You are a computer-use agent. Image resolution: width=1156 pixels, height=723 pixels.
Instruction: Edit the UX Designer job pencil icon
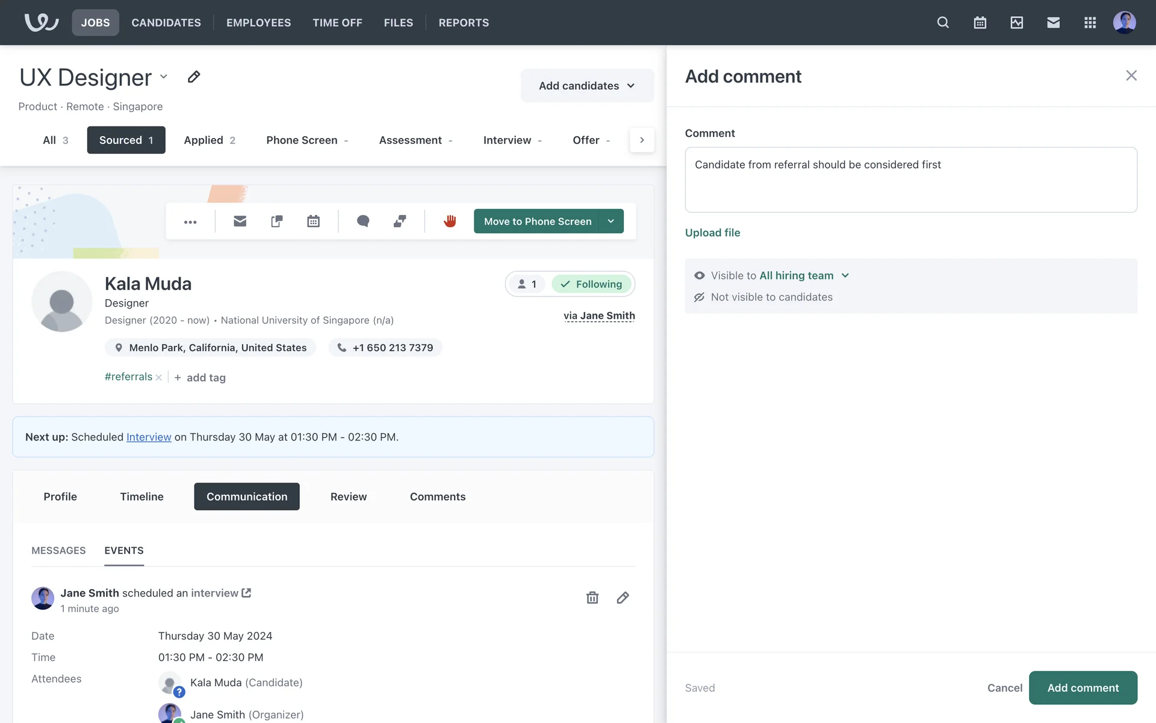tap(194, 77)
